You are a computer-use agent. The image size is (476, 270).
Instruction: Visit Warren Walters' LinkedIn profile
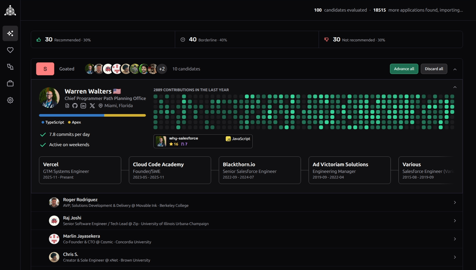pos(83,106)
